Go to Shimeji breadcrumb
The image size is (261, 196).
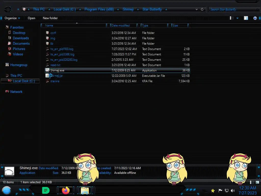tap(128, 9)
